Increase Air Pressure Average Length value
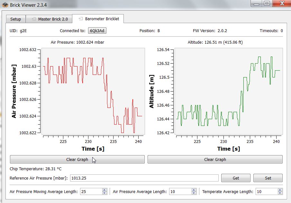The height and width of the screenshot is (203, 291). point(193,190)
